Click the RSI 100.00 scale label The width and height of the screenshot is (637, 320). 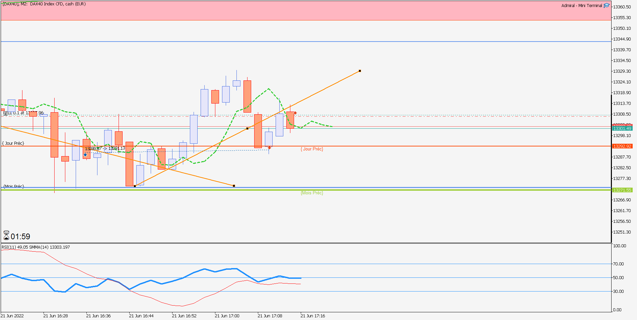click(x=620, y=246)
